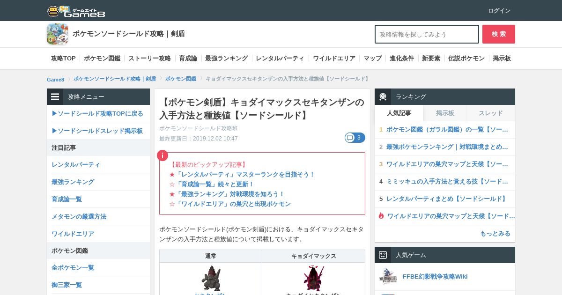Click ログイン to sign in

click(499, 11)
